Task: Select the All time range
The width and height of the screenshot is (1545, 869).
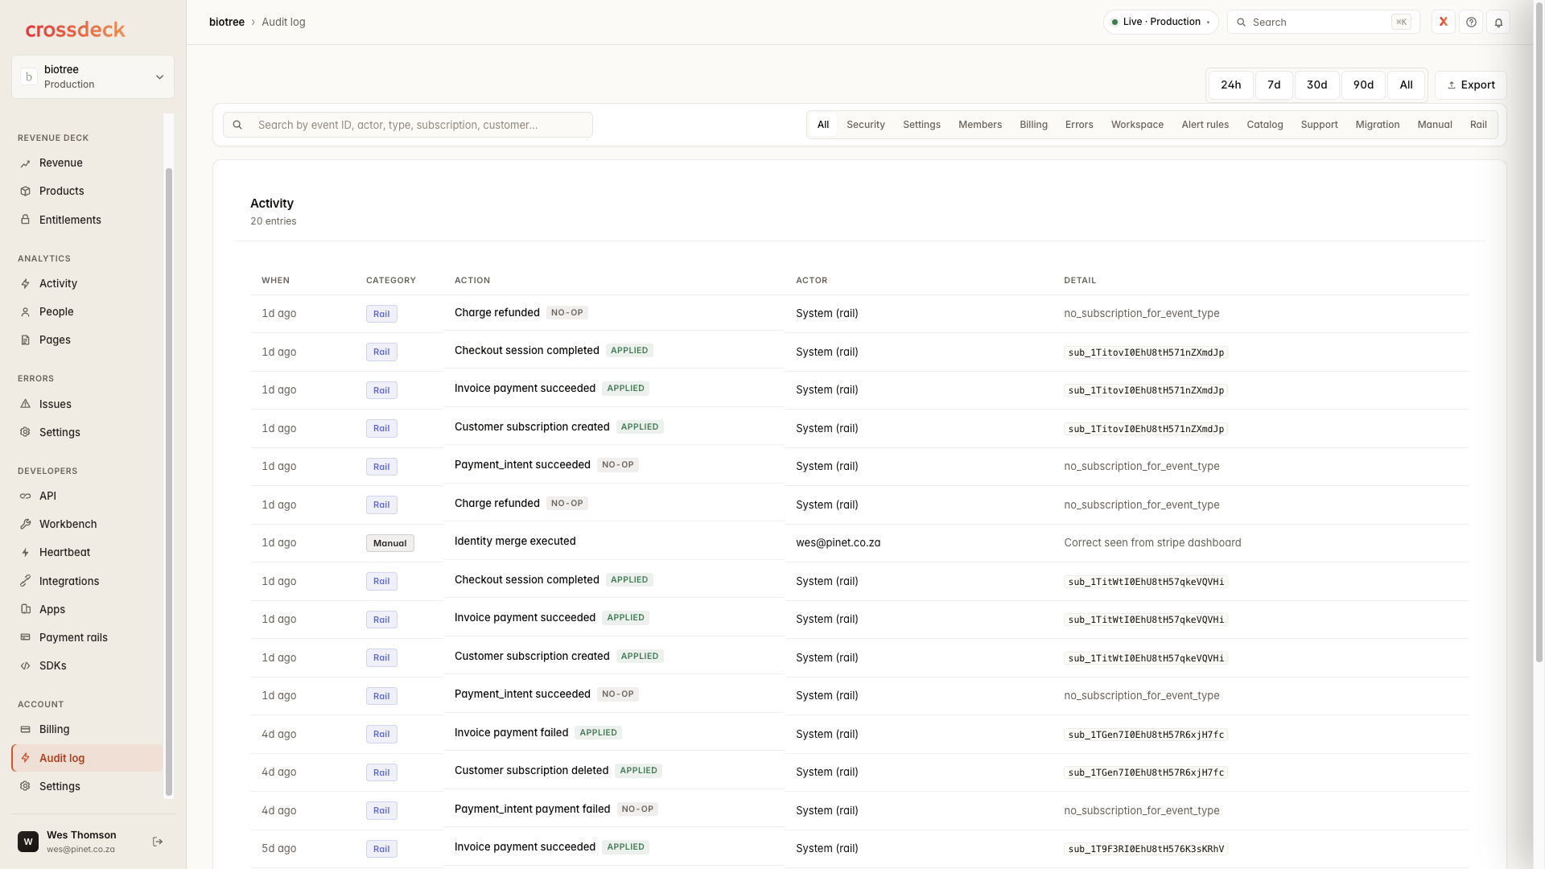Action: 1406,85
